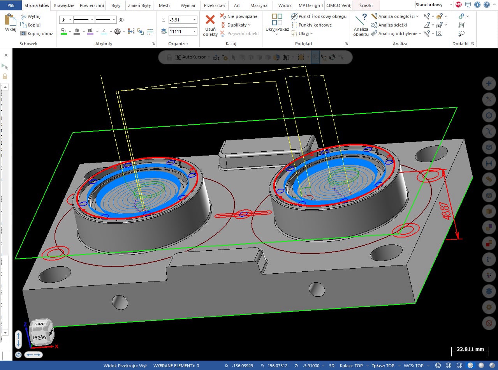
Task: Click the Wklej paste icon
Action: tap(11, 19)
